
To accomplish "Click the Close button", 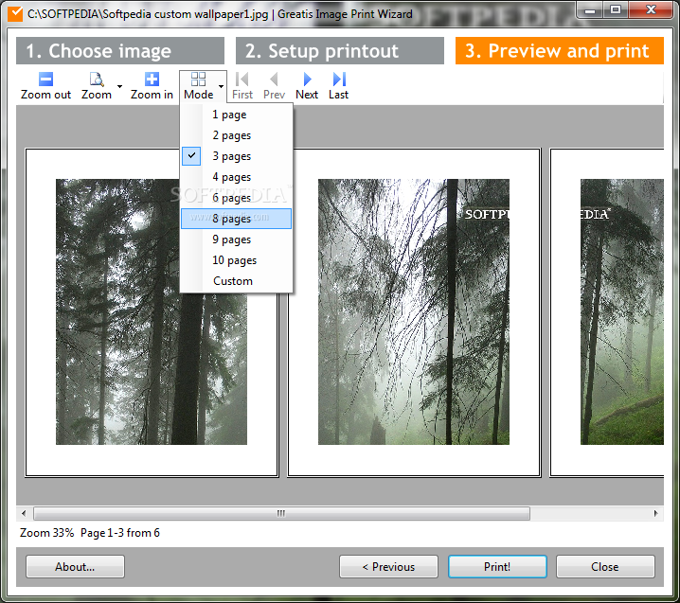I will tap(605, 567).
